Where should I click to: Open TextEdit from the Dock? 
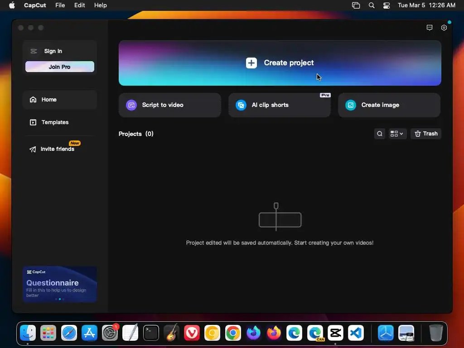(130, 333)
